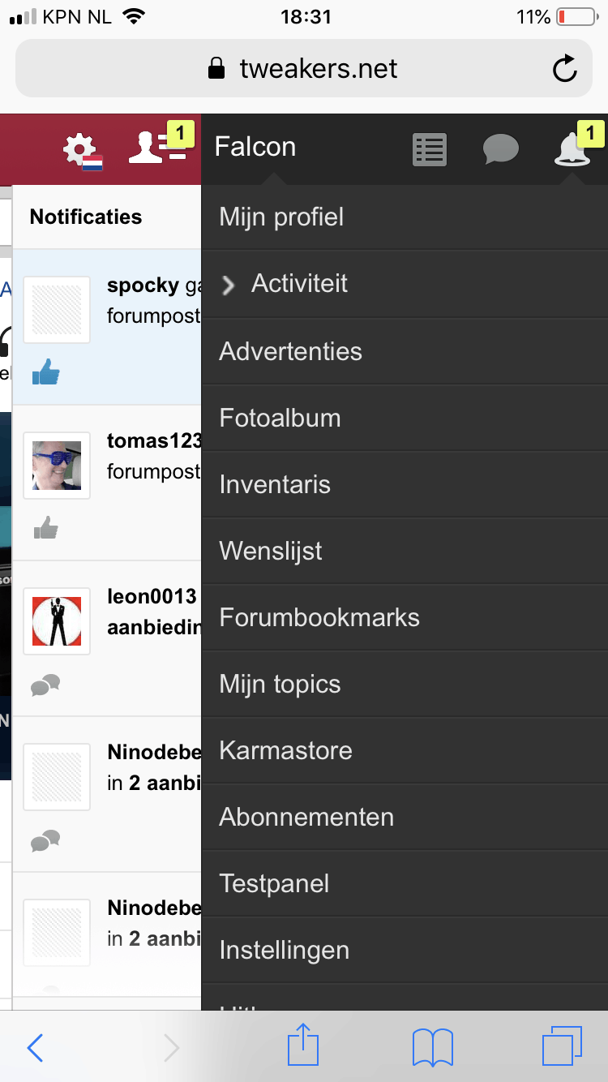The image size is (608, 1082).
Task: Select Karmastore from the menu
Action: pyautogui.click(x=285, y=750)
